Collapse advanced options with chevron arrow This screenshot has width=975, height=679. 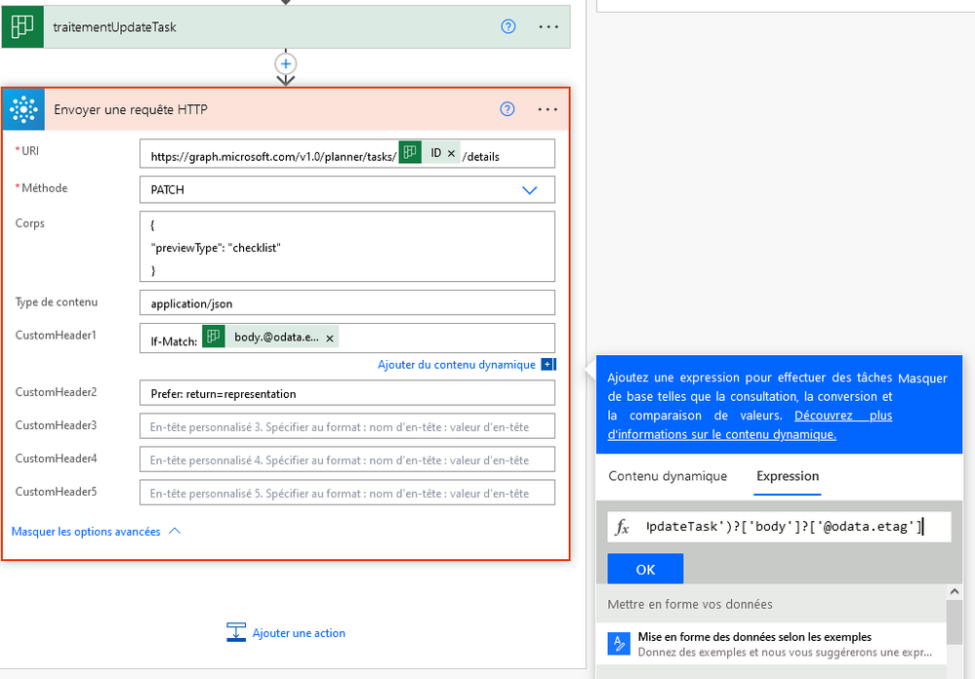click(x=175, y=531)
